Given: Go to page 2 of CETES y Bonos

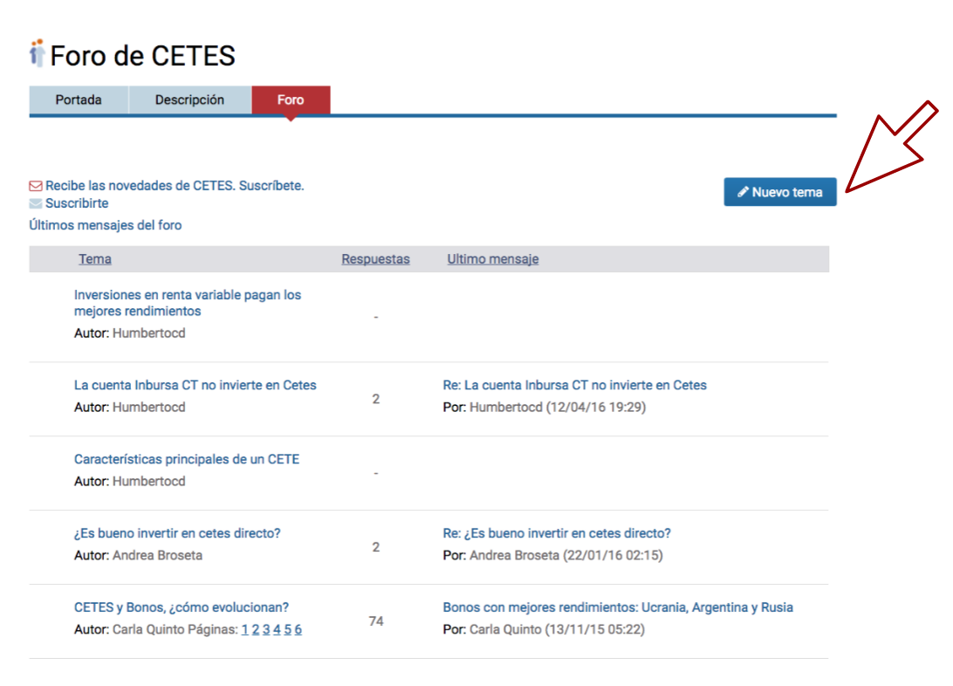Looking at the screenshot, I should 255,630.
